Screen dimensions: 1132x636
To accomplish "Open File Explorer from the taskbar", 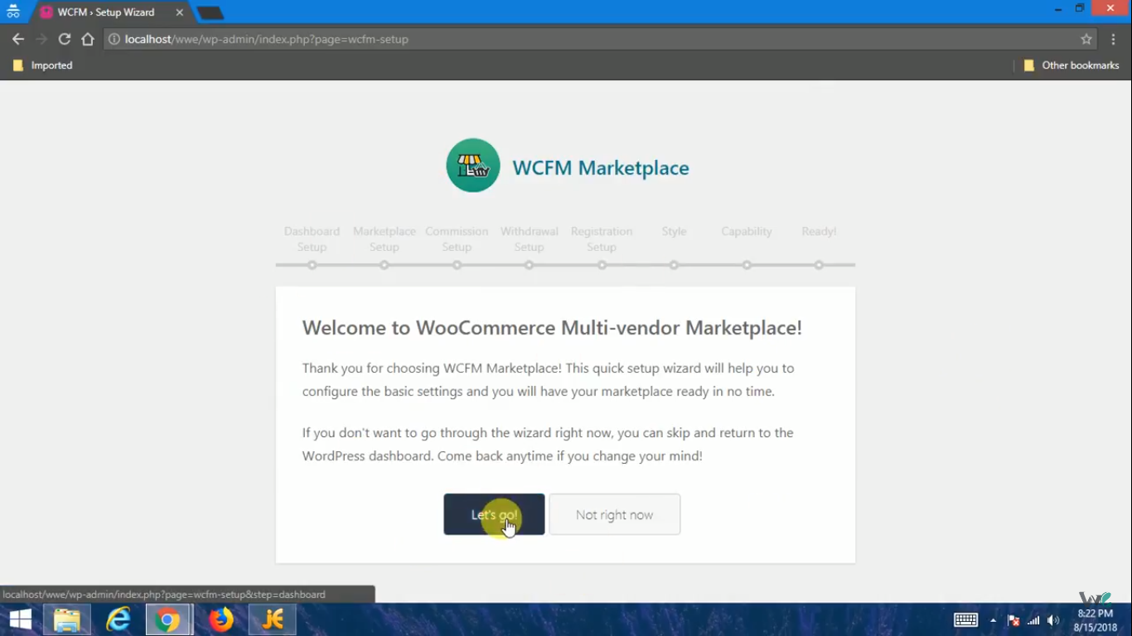I will (66, 619).
